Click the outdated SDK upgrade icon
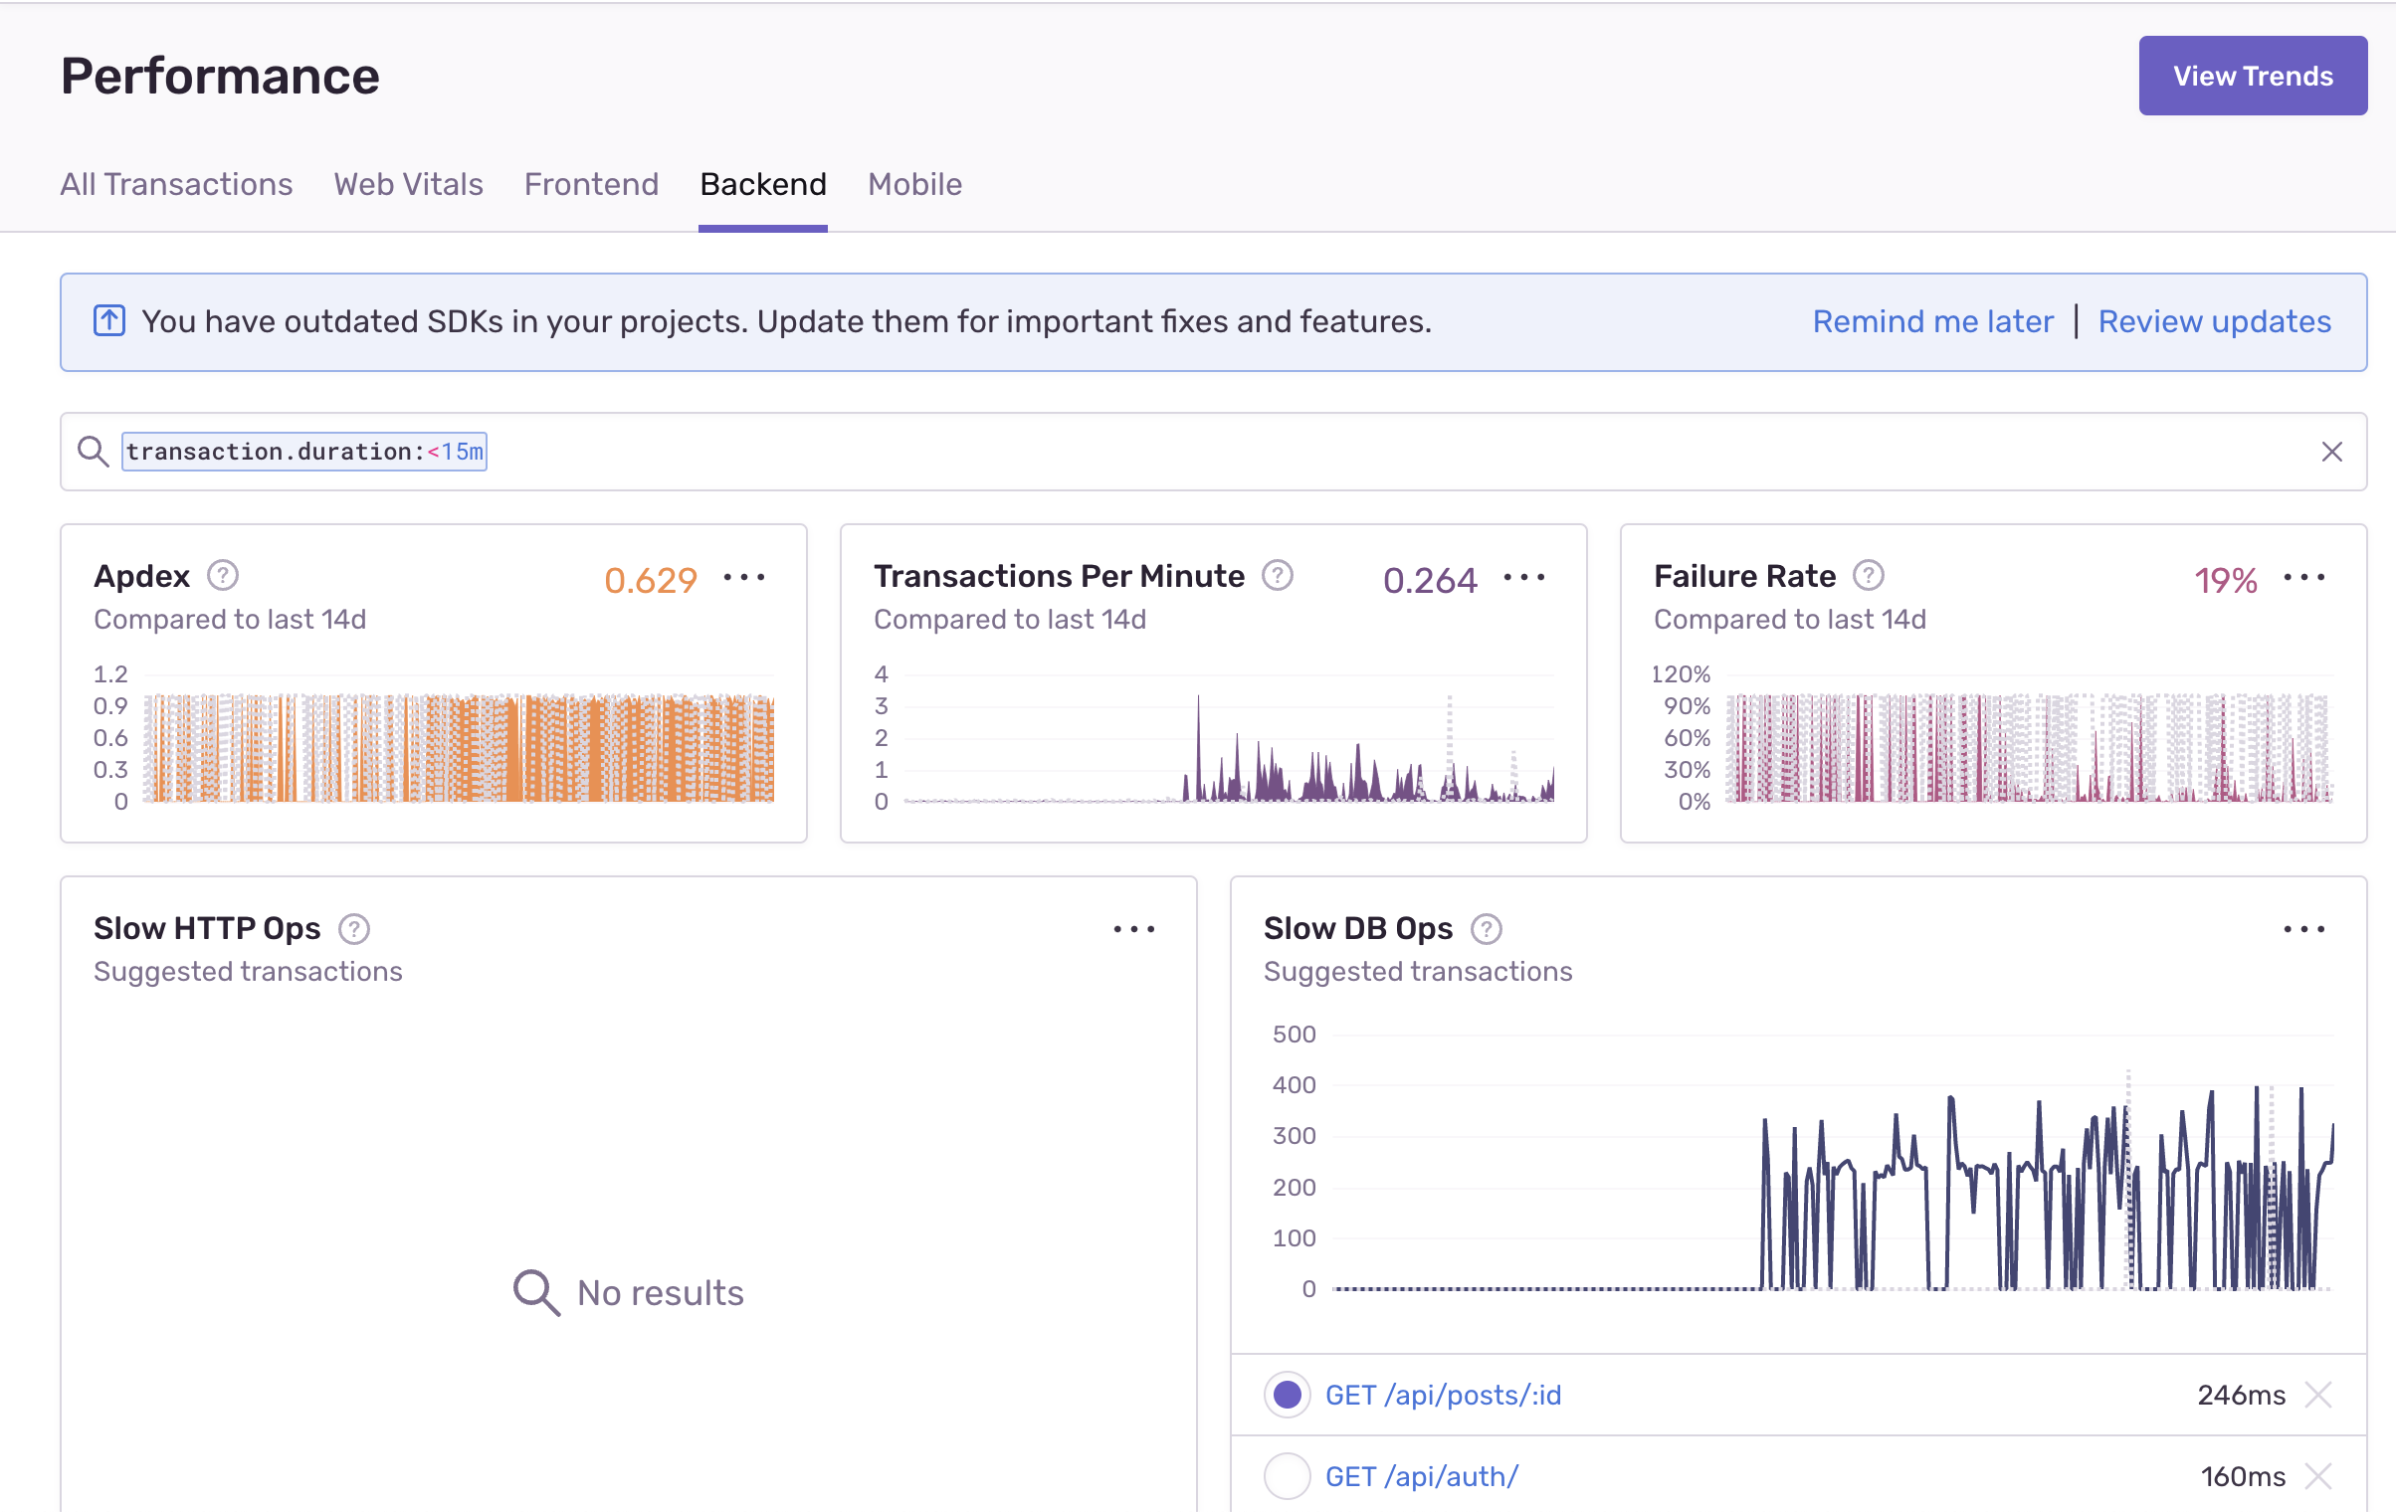This screenshot has width=2396, height=1512. pyautogui.click(x=109, y=321)
